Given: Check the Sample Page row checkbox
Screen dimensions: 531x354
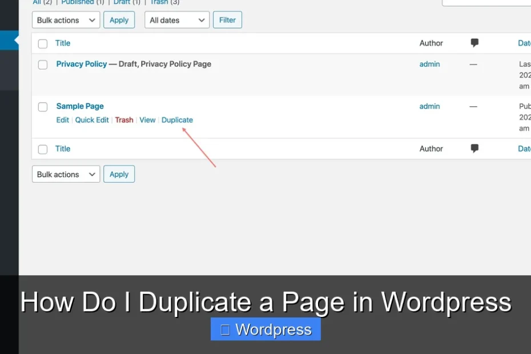Looking at the screenshot, I should (43, 107).
